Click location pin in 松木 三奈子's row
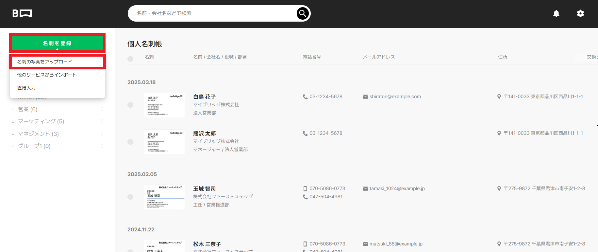The height and width of the screenshot is (252, 598). click(x=499, y=244)
